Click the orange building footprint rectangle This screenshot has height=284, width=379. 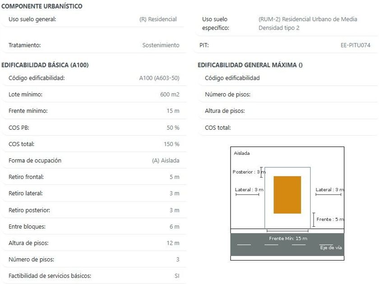pos(287,195)
